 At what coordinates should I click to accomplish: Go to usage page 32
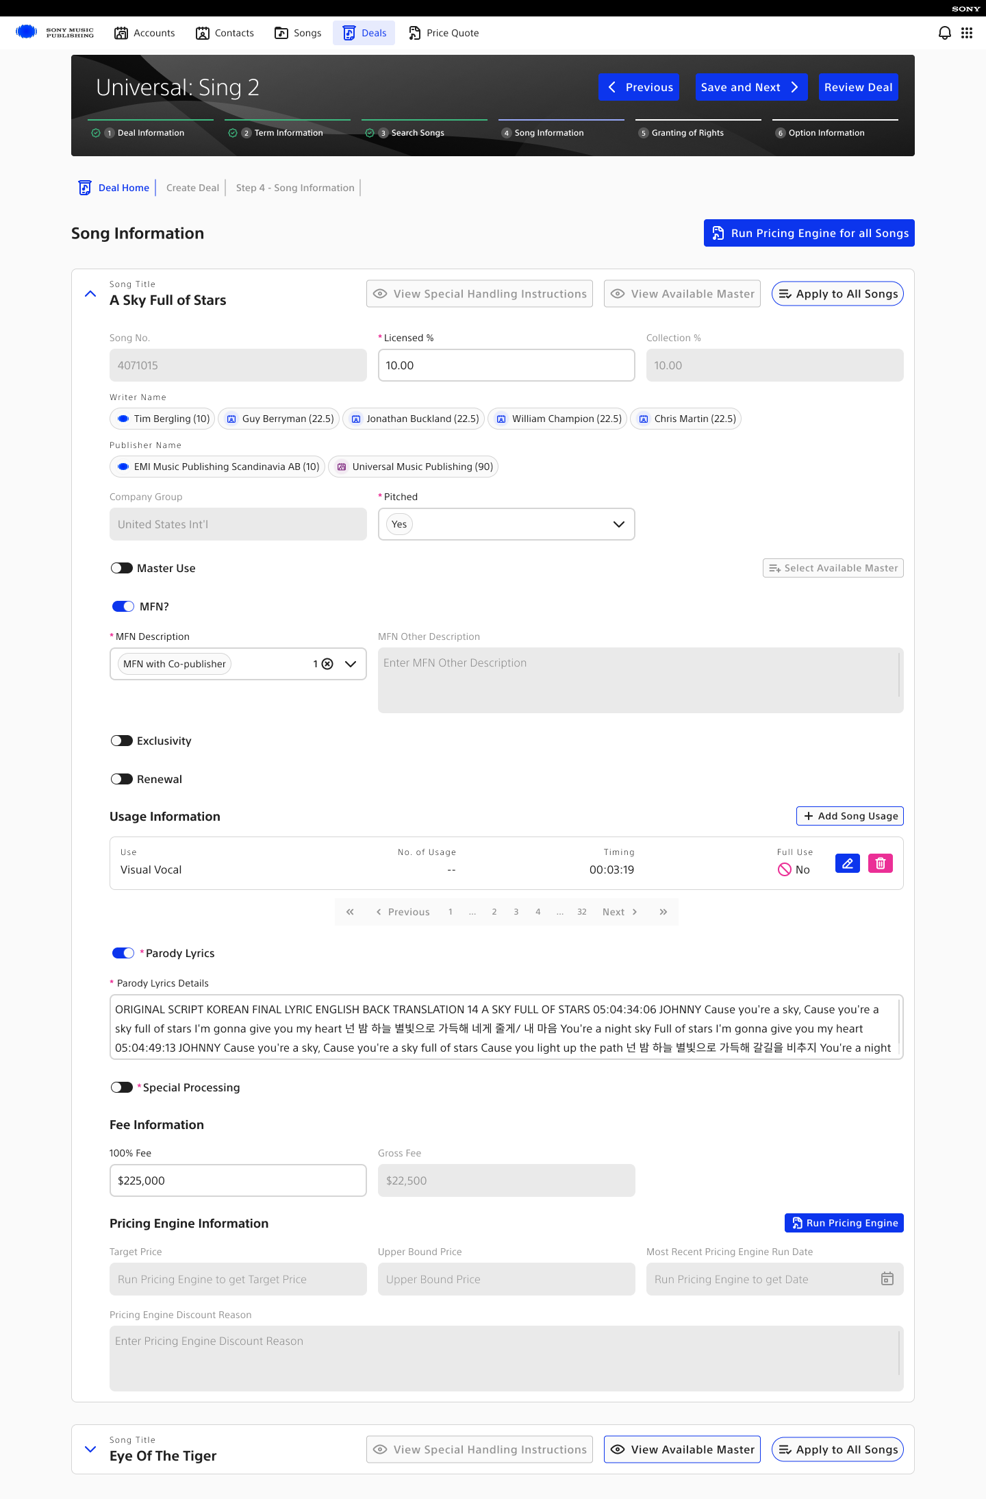coord(582,912)
